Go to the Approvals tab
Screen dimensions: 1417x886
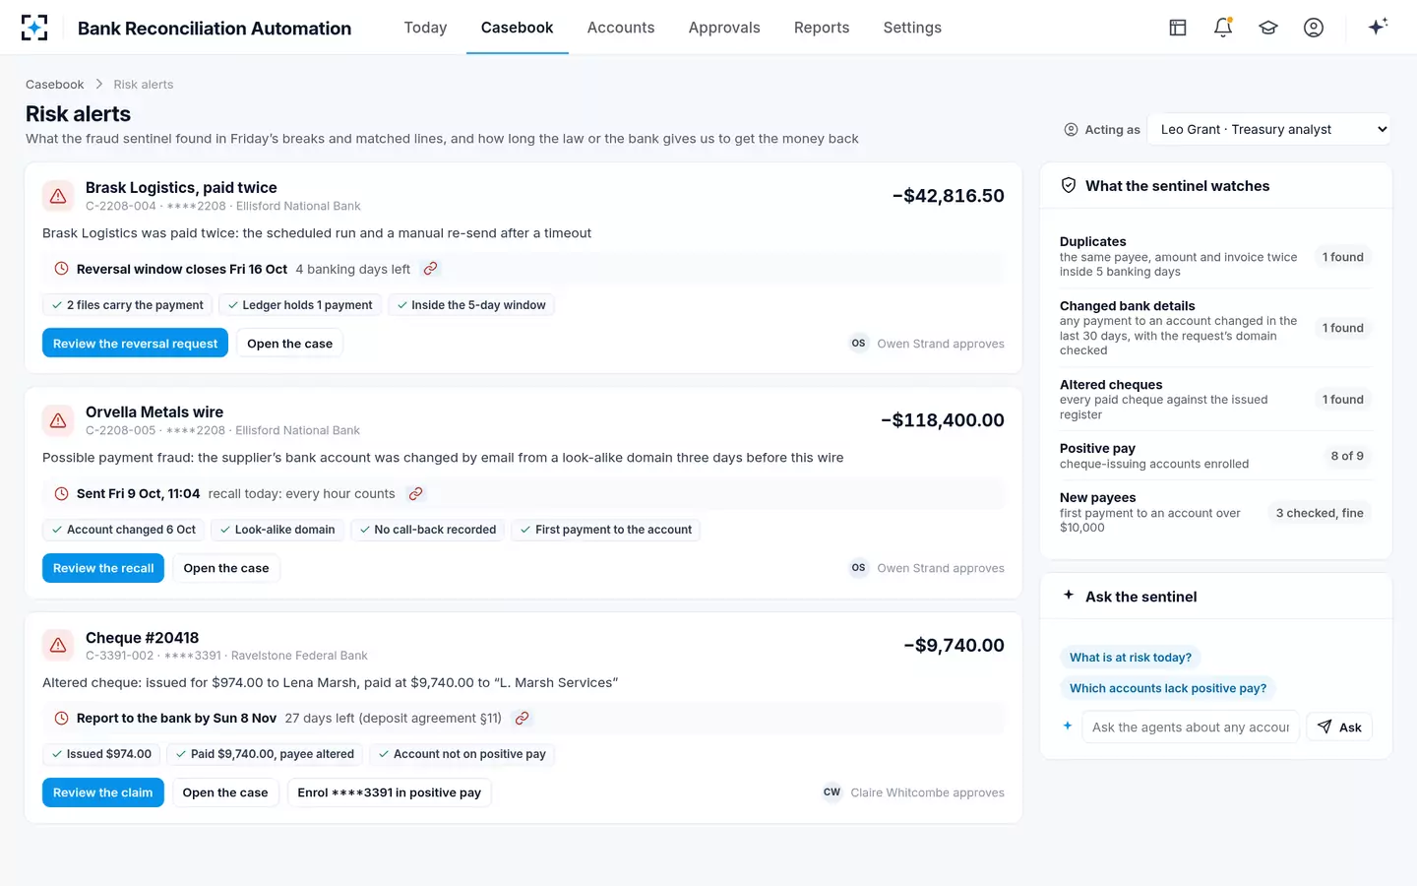[724, 28]
